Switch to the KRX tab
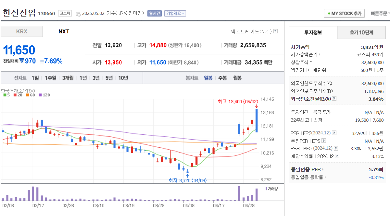This screenshot has width=390, height=216. (x=21, y=31)
